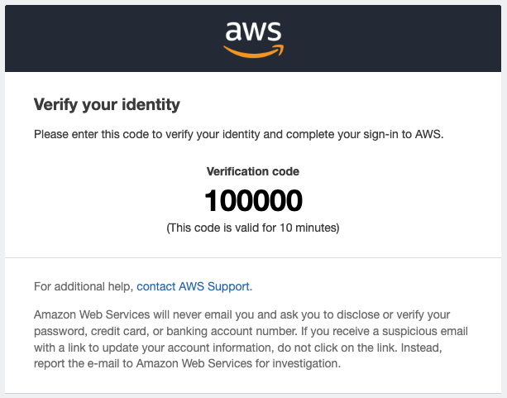Click the "For additional help," text

(x=84, y=287)
